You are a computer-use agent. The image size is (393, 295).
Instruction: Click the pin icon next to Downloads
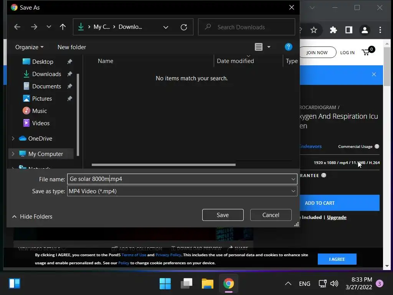[x=69, y=74]
